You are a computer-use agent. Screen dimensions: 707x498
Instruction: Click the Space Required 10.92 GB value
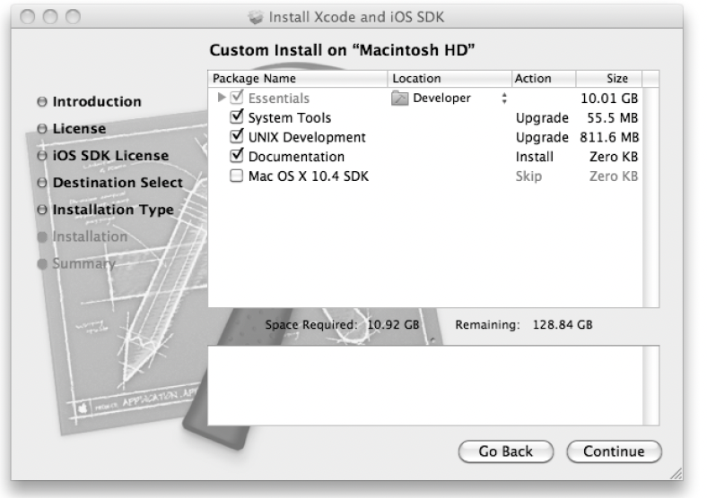tap(393, 324)
